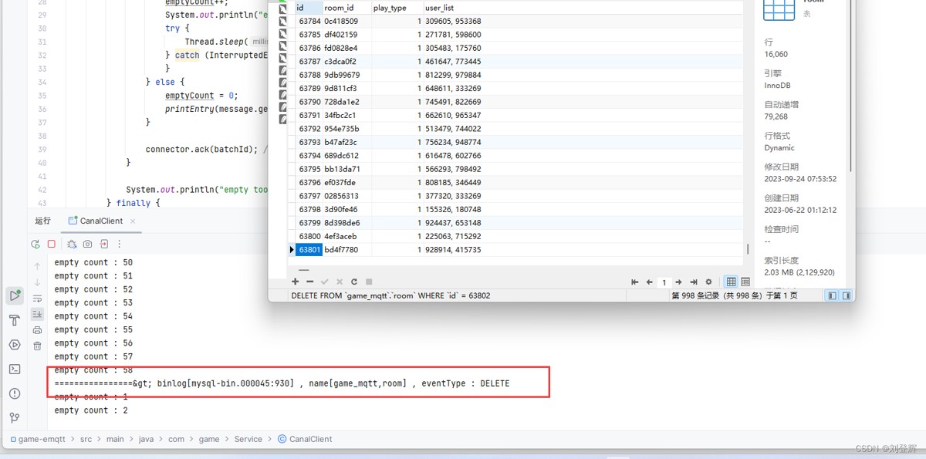Click room_id cell 0c418509
Screen dimensions: 926x459
[x=346, y=22]
